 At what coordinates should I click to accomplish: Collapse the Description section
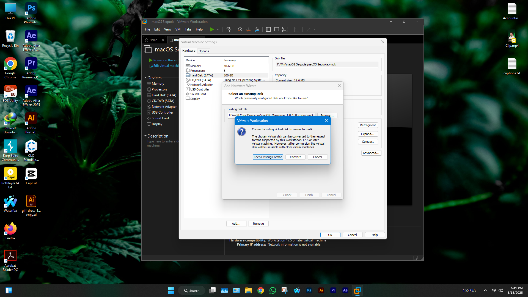(145, 136)
